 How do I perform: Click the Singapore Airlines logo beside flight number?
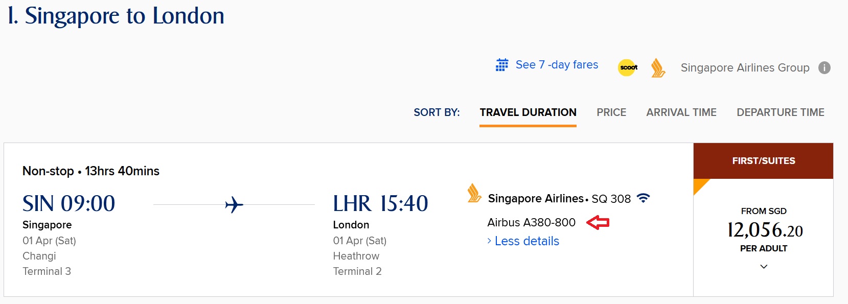coord(474,194)
